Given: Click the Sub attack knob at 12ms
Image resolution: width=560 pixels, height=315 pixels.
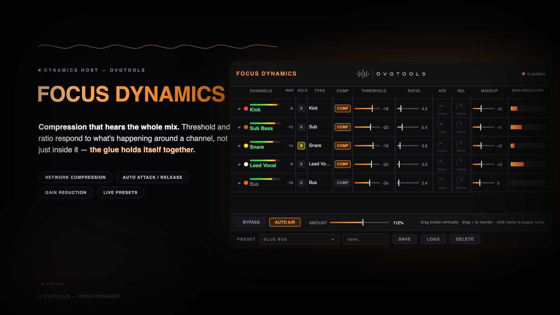Looking at the screenshot, I should 442,125.
